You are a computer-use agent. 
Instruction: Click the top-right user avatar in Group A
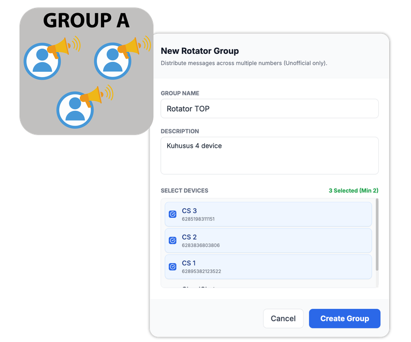pos(112,61)
